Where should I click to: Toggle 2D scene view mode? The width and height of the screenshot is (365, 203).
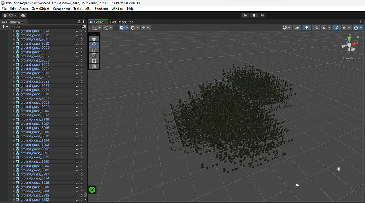[x=297, y=28]
